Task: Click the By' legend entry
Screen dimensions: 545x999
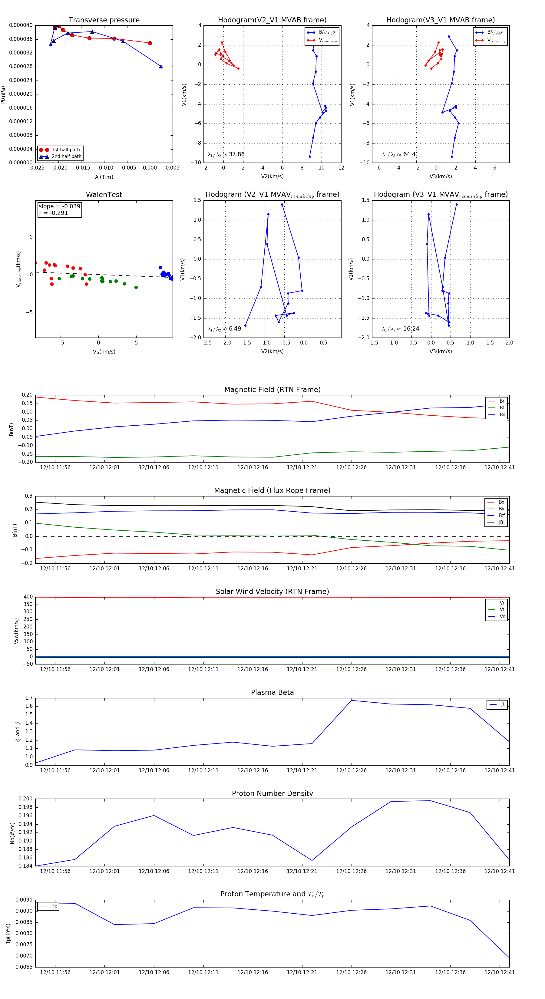Action: point(496,509)
